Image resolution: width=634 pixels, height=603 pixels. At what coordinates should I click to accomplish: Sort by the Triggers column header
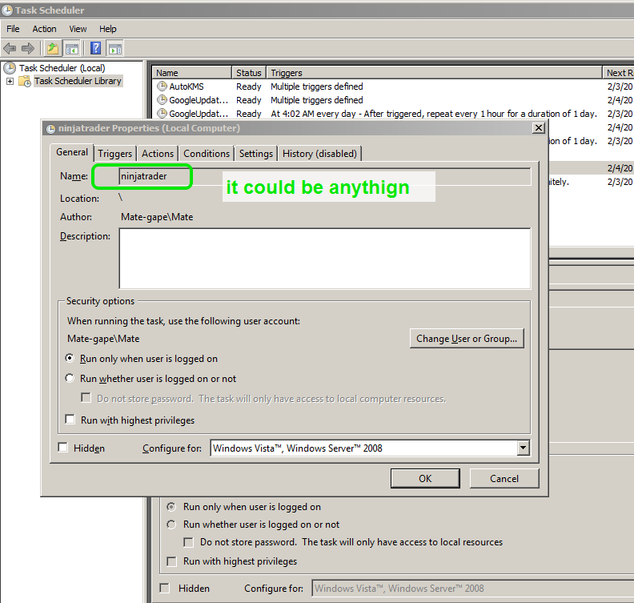pos(434,73)
